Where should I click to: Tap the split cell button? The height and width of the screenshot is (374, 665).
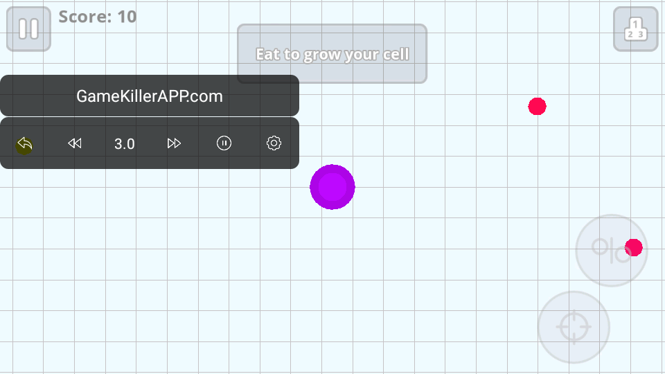[x=611, y=250]
